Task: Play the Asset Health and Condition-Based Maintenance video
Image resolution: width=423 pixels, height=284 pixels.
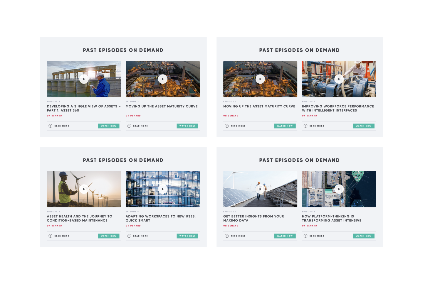Action: pos(84,189)
